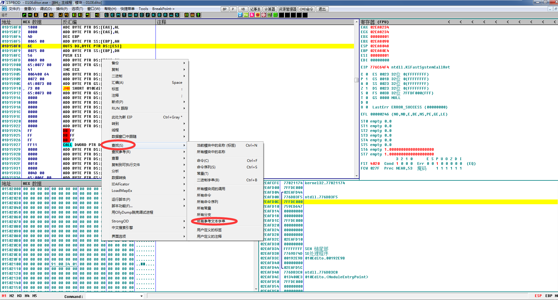Expand the 断点(P) submenu
The width and height of the screenshot is (558, 300).
coord(144,102)
